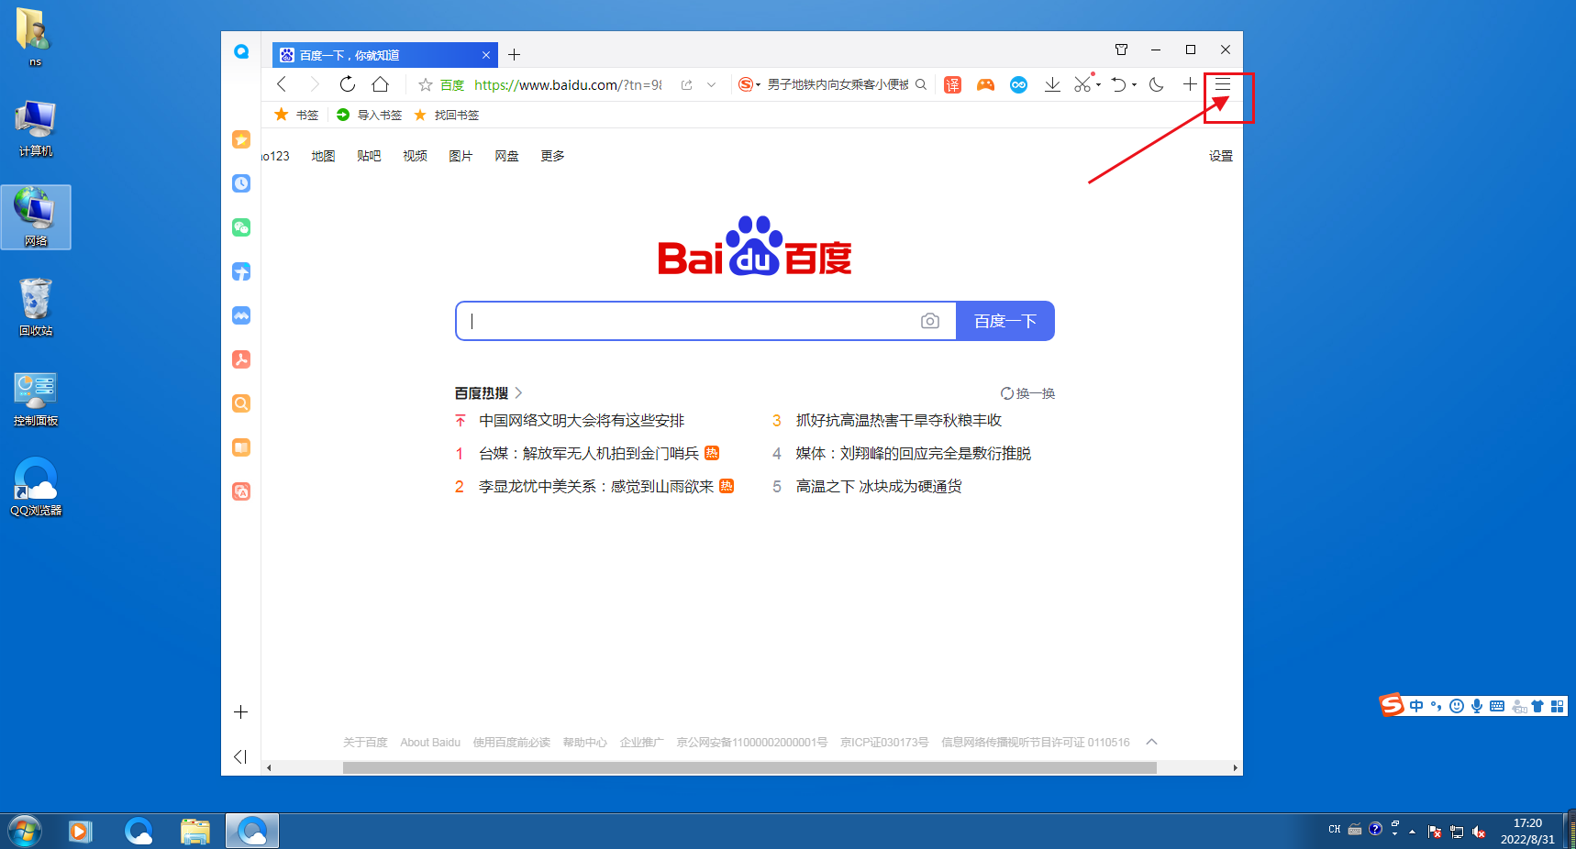Open the downloads manager

point(1052,84)
